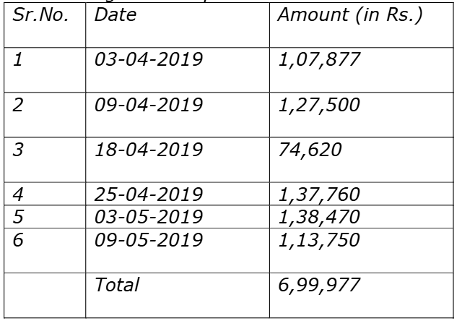Click the amount 1,27,500 cell

[362, 115]
